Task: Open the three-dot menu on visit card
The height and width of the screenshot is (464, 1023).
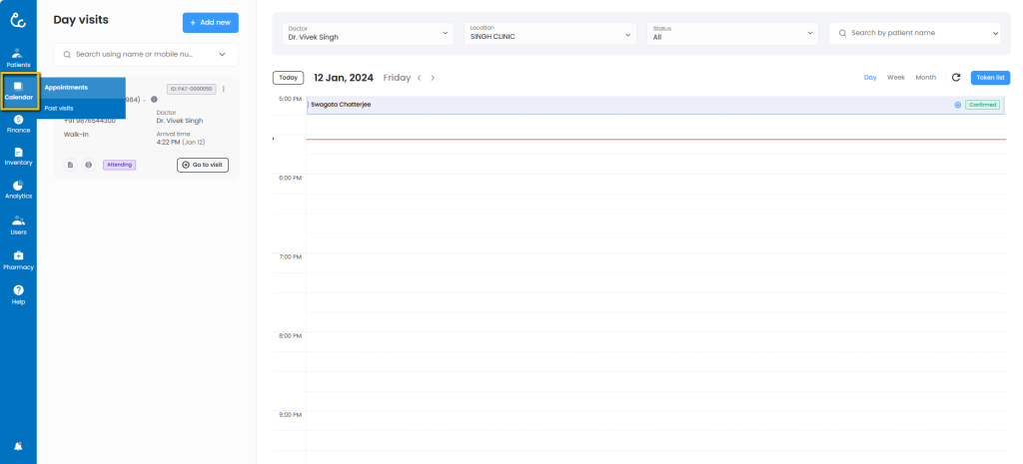Action: (x=223, y=89)
